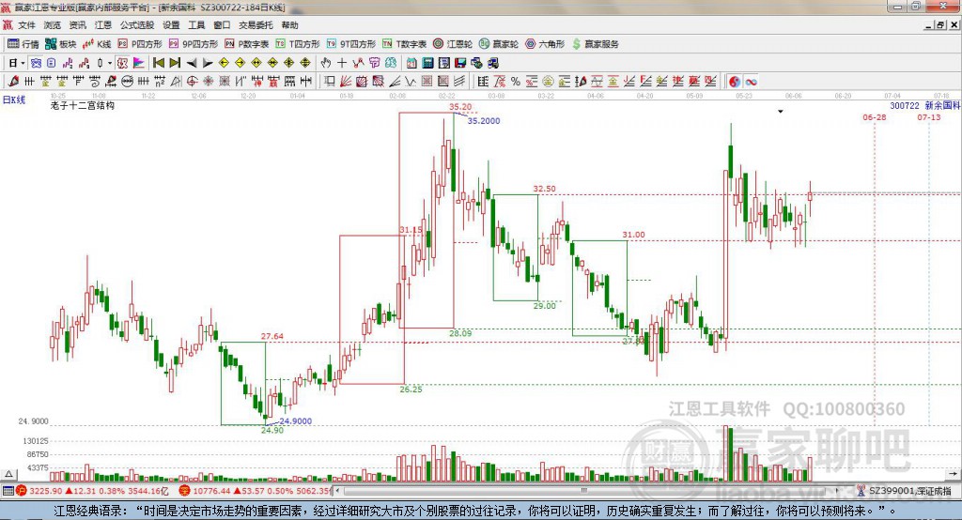Click the up-triangle button beside volume pane

click(x=9, y=474)
